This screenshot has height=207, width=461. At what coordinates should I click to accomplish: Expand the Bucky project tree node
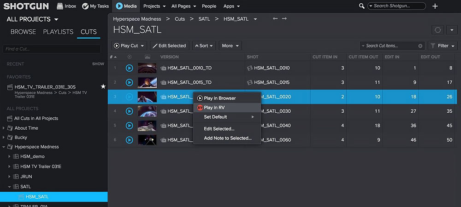click(x=4, y=138)
